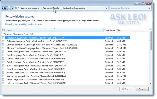Select the German Language Pack row text
Screen dimensions: 157x99
tap(36, 76)
